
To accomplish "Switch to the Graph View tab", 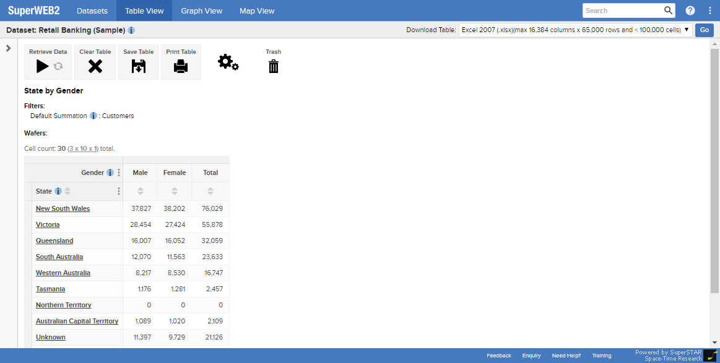I will [x=201, y=11].
